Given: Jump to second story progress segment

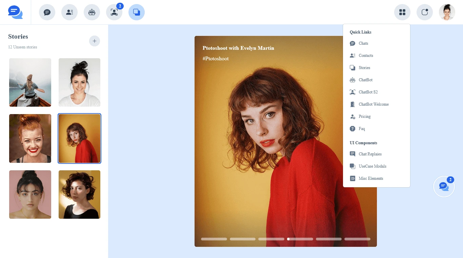Looking at the screenshot, I should point(243,239).
